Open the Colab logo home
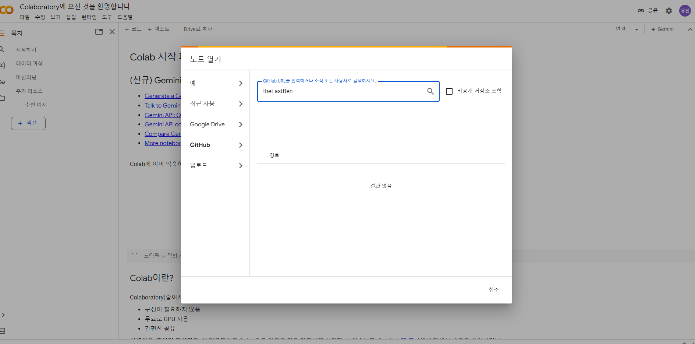This screenshot has height=344, width=695. click(7, 10)
